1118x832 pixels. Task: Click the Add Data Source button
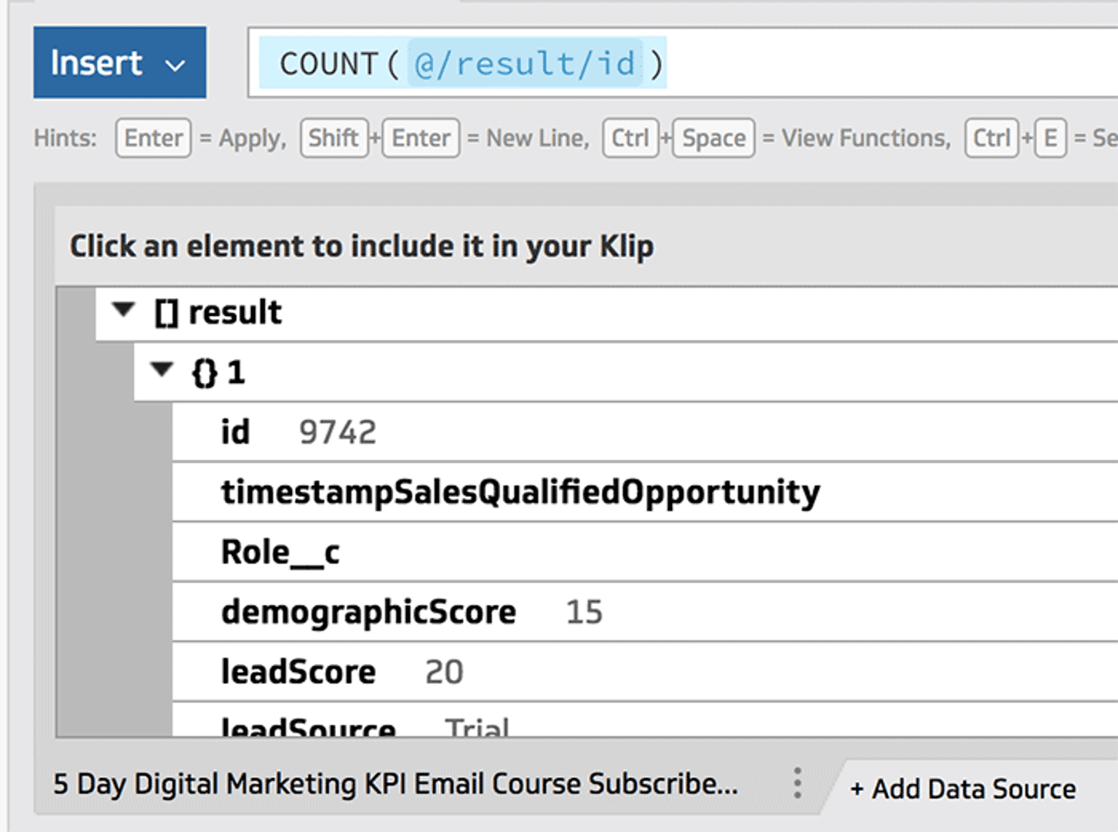963,787
